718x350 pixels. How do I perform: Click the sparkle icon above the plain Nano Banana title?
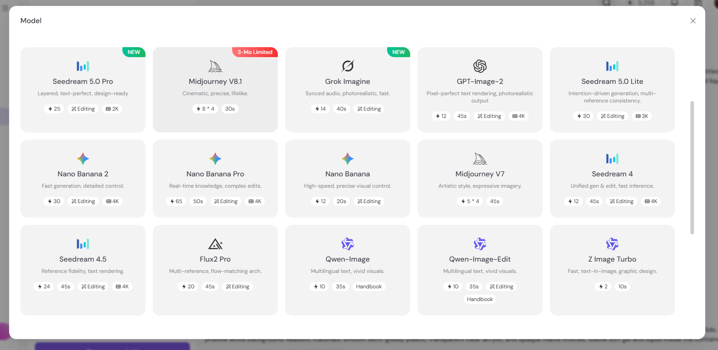coord(348,159)
